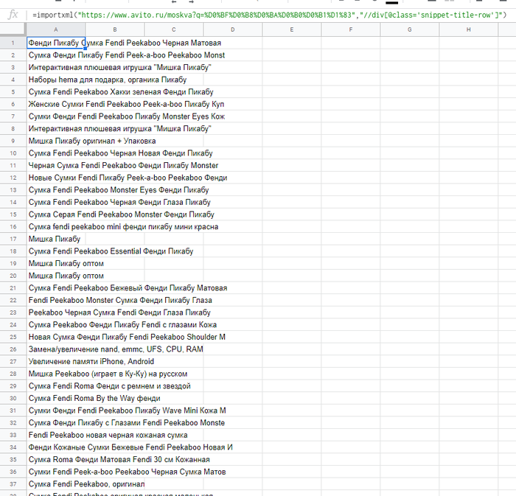Click cell 'Замена/увеличение nand, emmc, UFS, CPU, RAM'
The image size is (516, 496).
coord(55,349)
